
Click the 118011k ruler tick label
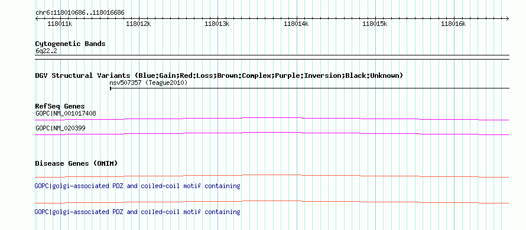(60, 24)
